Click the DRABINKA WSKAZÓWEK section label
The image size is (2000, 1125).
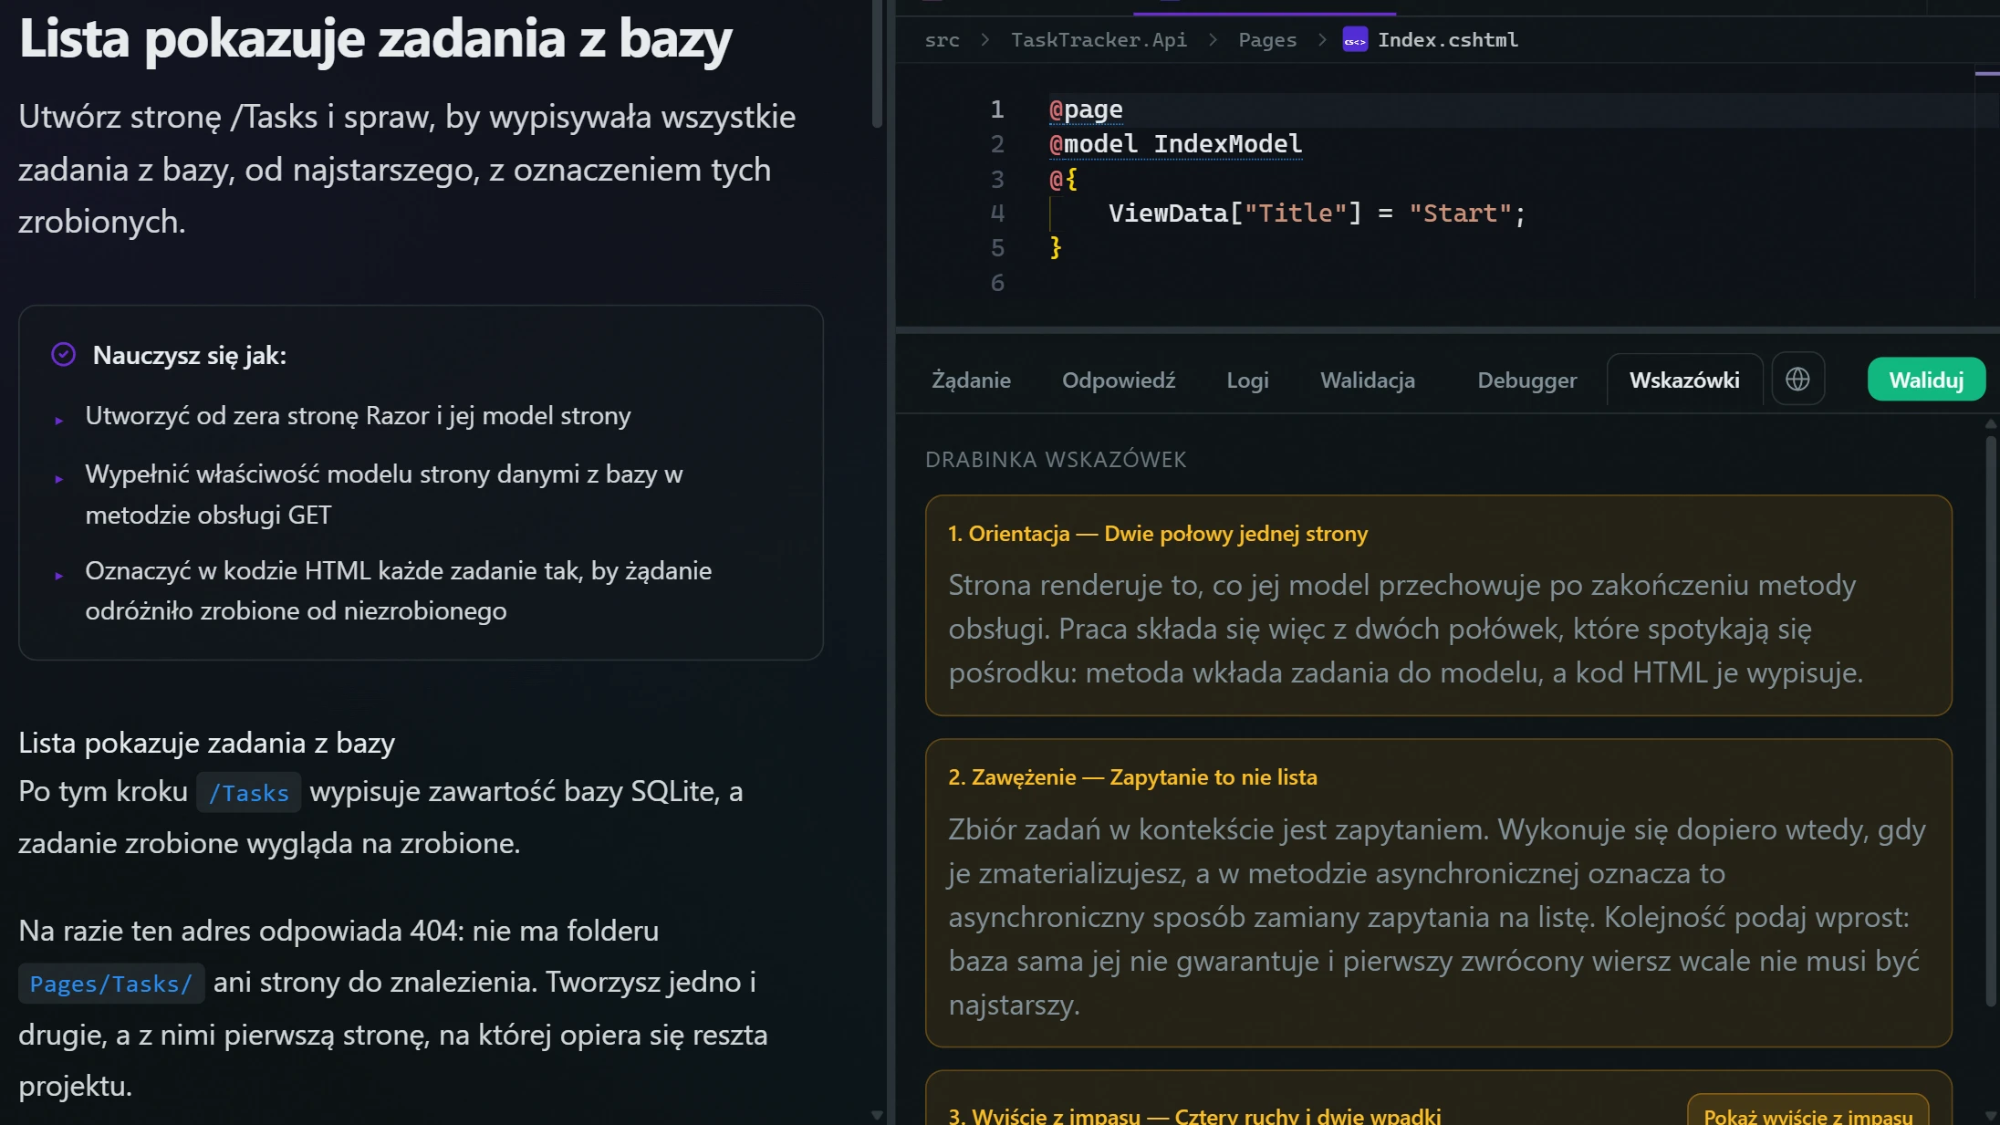pos(1056,460)
